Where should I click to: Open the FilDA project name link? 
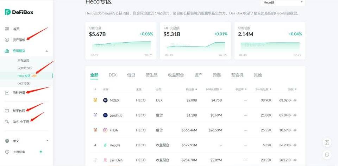(114, 130)
